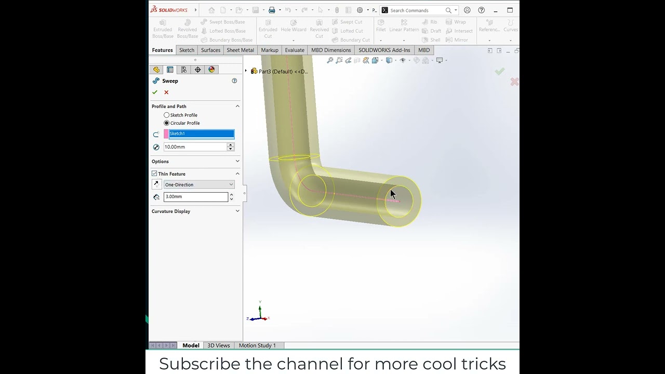Click Zoom to Fit in the view toolbar

tap(330, 60)
